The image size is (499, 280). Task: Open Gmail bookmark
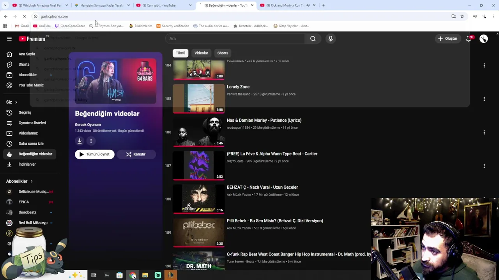(x=22, y=26)
